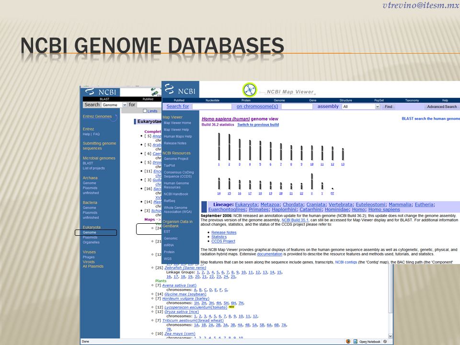Image resolution: width=460 pixels, height=345 pixels.
Task: Open the Release Notes bullet link
Action: coord(224,232)
